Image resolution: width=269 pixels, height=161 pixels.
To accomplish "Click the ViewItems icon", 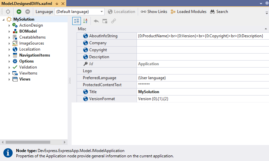I will coord(15,73).
